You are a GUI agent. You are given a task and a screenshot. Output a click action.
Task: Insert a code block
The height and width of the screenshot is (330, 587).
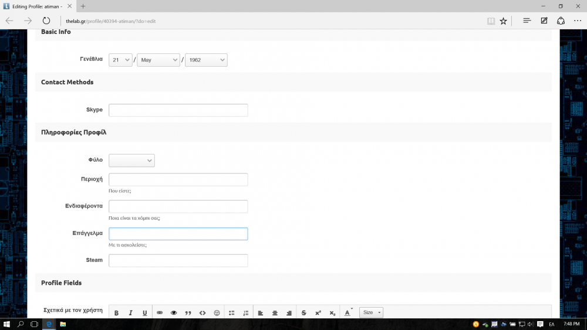pyautogui.click(x=203, y=313)
